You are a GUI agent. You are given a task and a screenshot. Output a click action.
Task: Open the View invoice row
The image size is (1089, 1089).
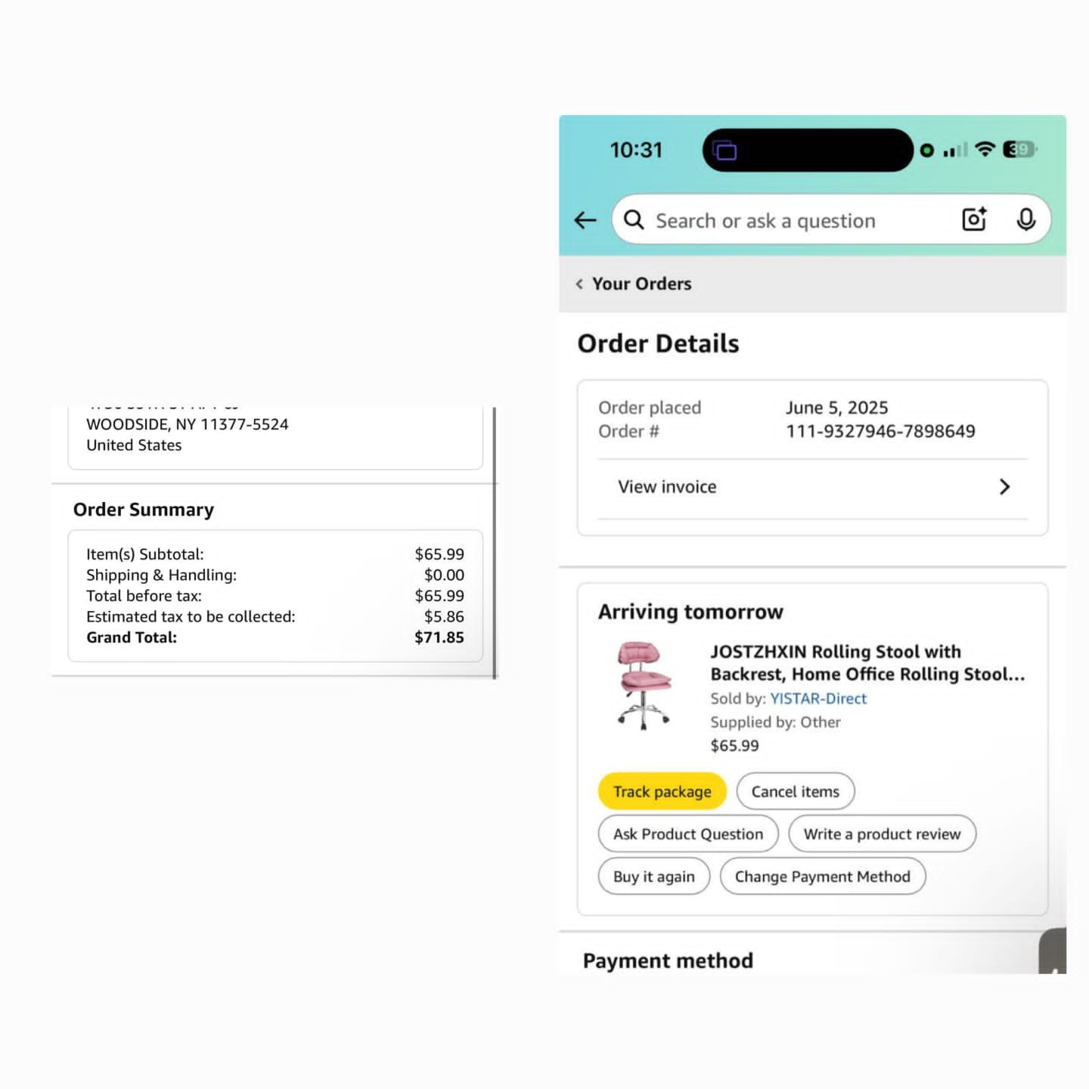coord(813,488)
